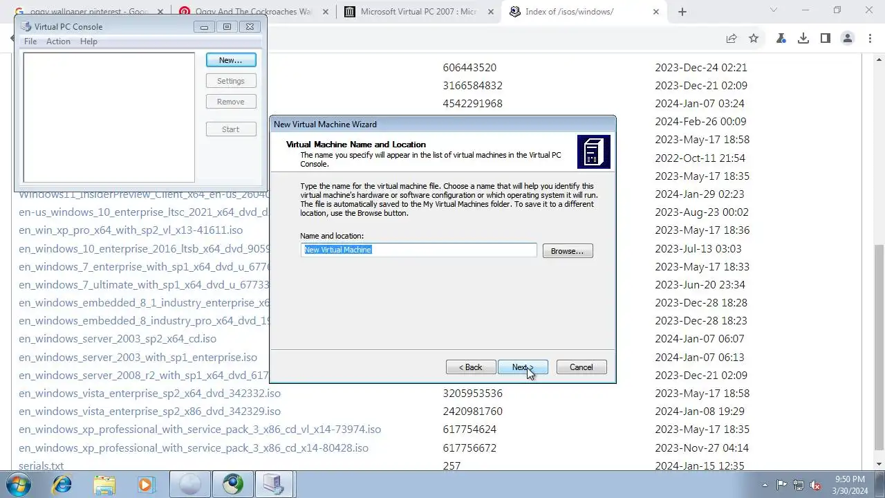The width and height of the screenshot is (885, 498).
Task: Click Settings button in Virtual PC Console
Action: [x=231, y=81]
